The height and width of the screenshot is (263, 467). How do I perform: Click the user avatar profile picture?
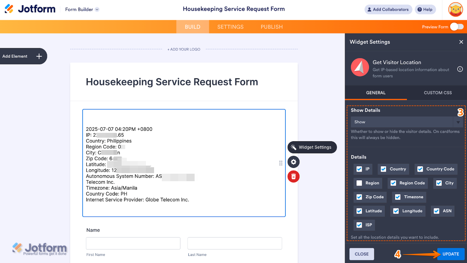tap(455, 9)
